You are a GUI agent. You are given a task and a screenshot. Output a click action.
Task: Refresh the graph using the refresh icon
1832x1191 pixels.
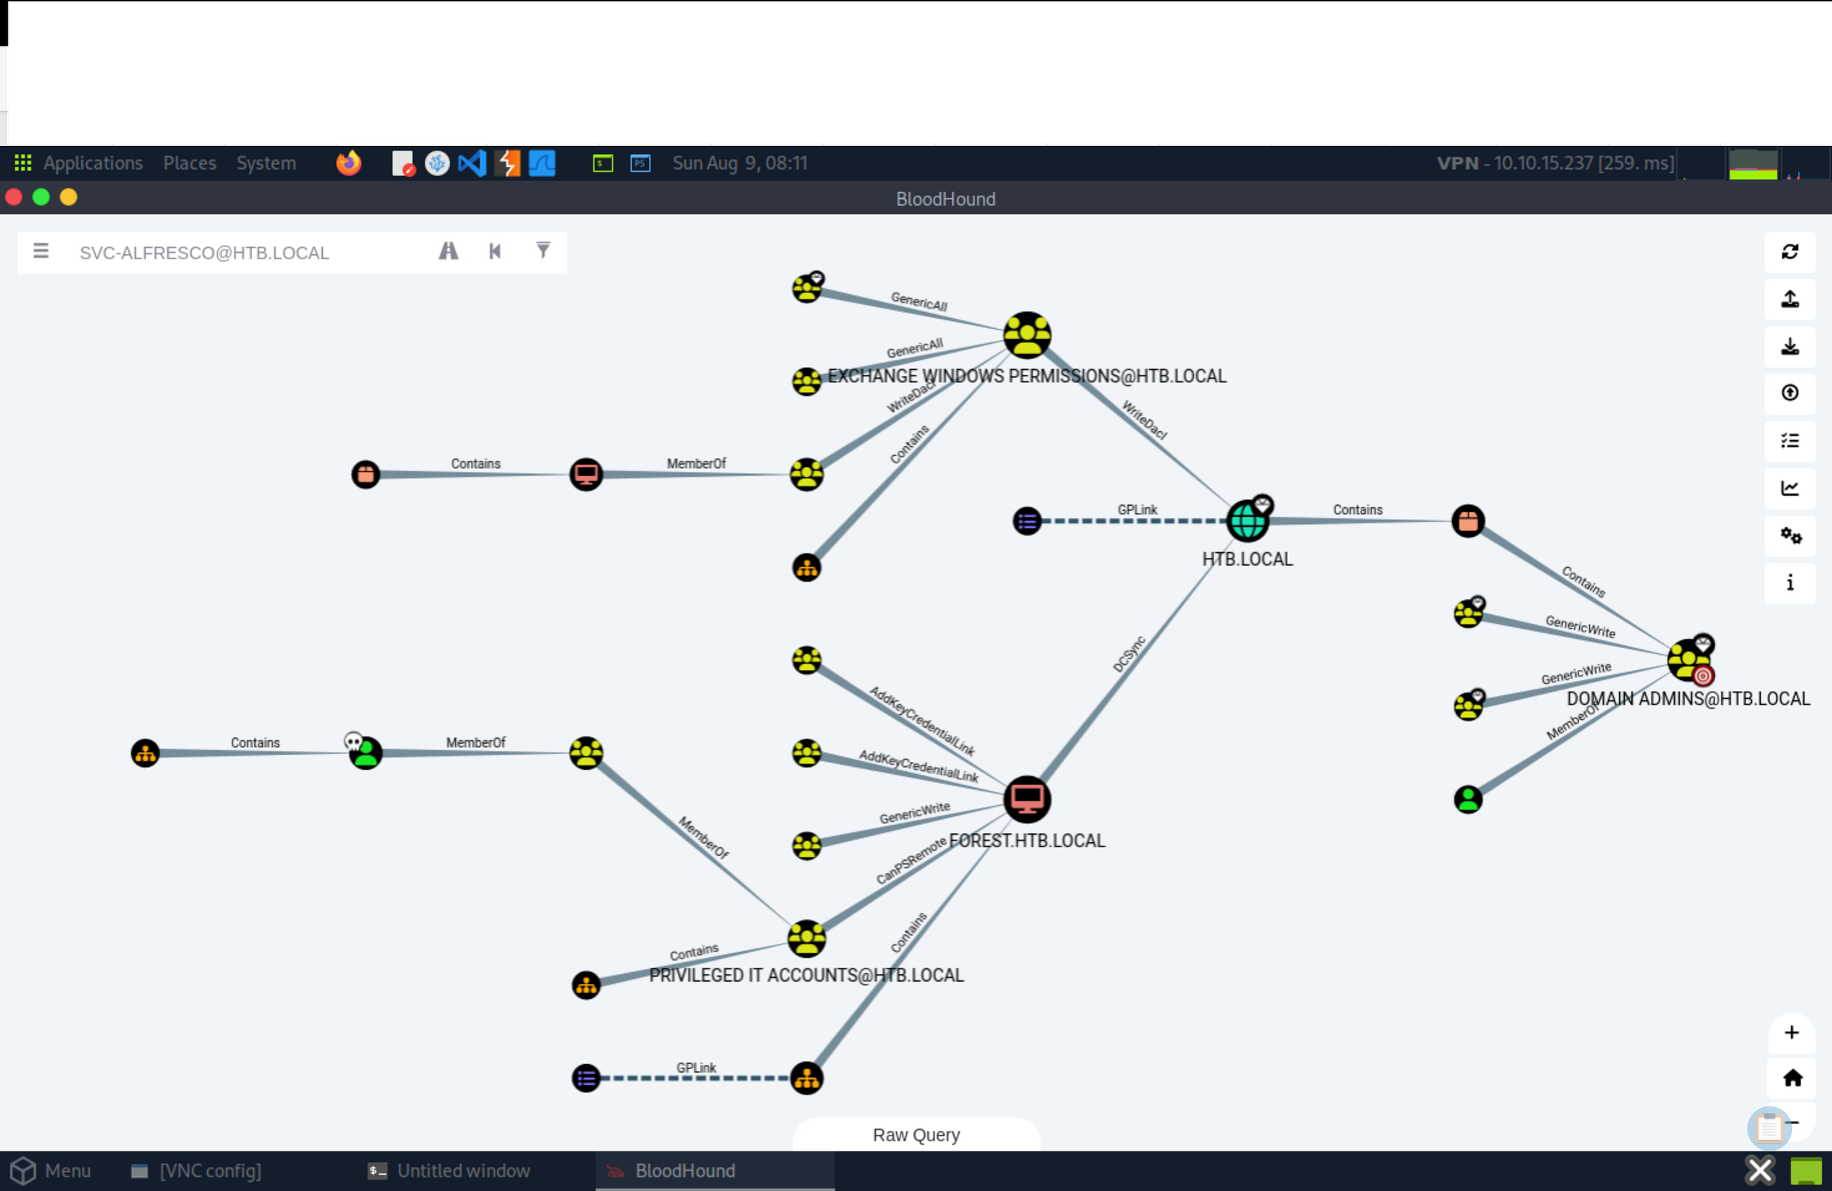point(1790,252)
